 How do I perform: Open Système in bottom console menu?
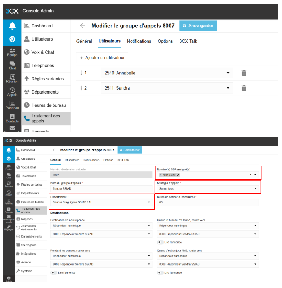[31, 271]
